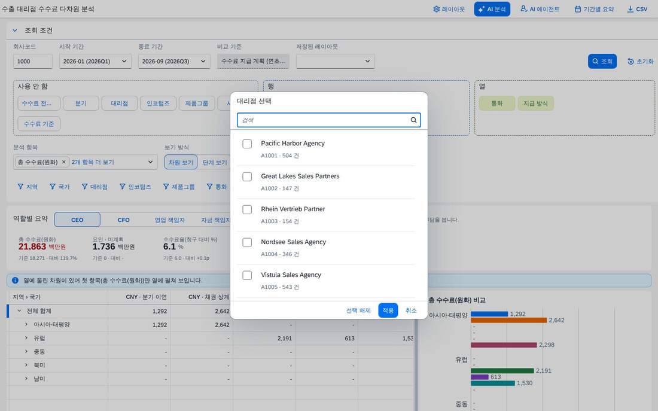
Task: Open the 레이아웃 settings gear
Action: click(x=449, y=9)
